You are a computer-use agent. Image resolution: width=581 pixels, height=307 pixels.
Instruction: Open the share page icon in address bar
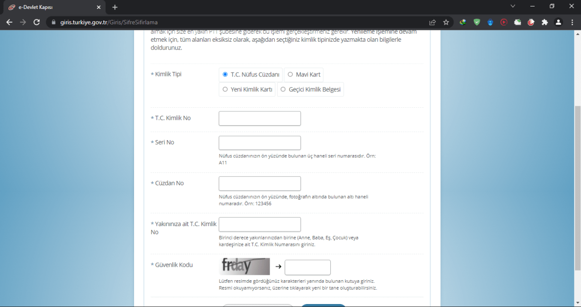tap(433, 22)
